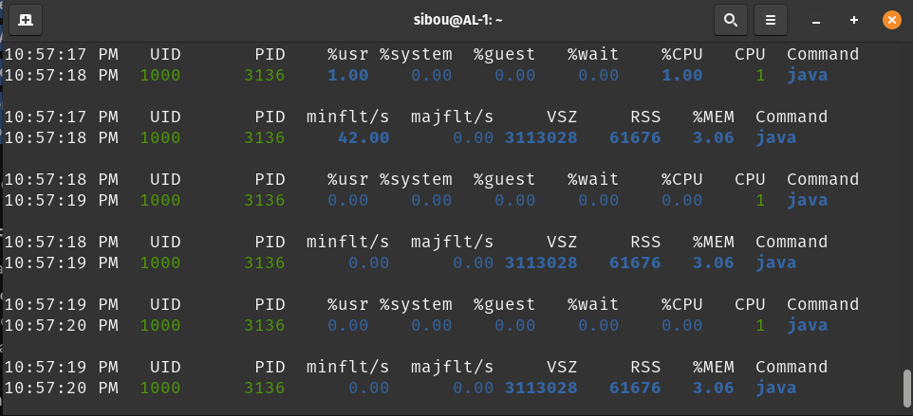The height and width of the screenshot is (416, 913).
Task: Click the bold 1.00 under %CPU
Action: pos(682,75)
